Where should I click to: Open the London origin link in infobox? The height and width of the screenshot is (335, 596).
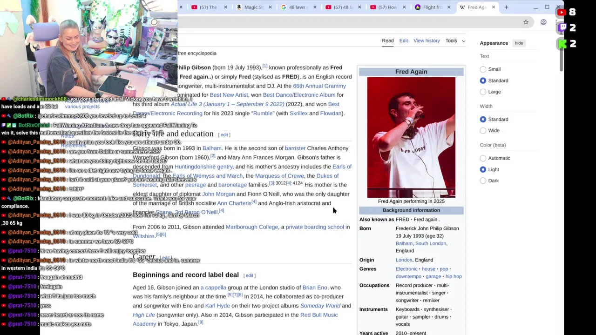404,260
